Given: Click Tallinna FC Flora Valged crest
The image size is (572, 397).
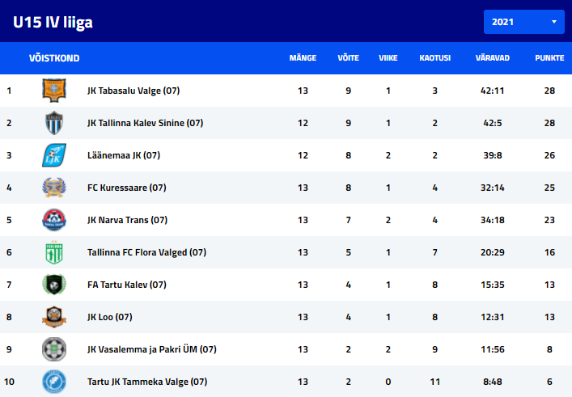Looking at the screenshot, I should (x=54, y=252).
